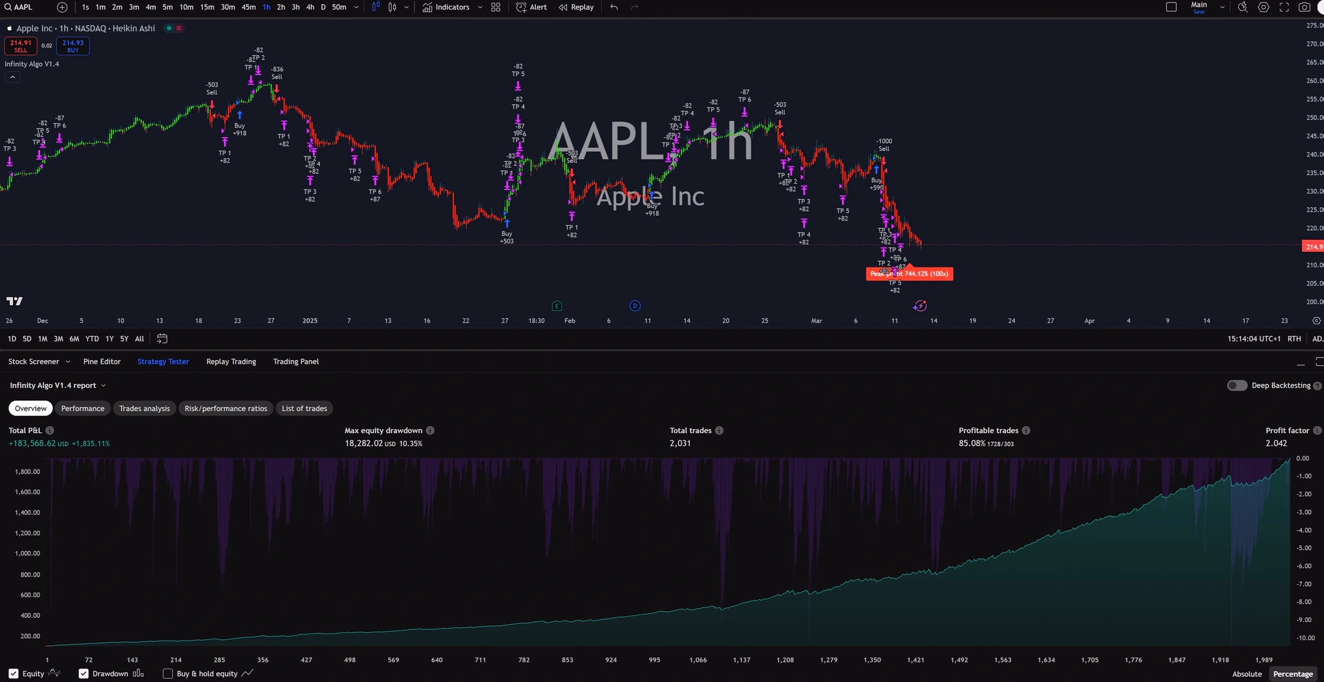The width and height of the screenshot is (1324, 682).
Task: Open the time interval dropdown arrow
Action: (x=356, y=7)
